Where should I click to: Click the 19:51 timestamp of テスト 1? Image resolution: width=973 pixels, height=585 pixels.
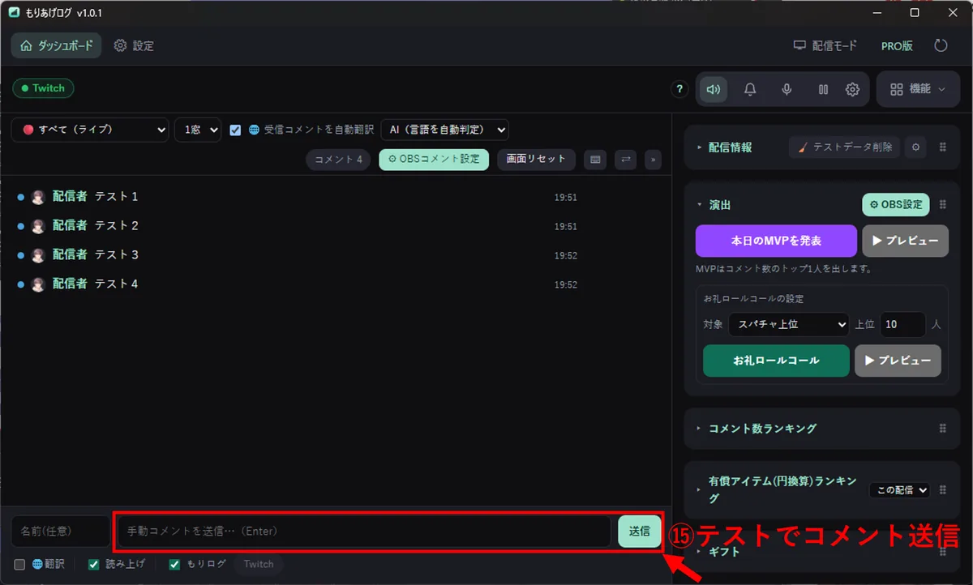565,198
